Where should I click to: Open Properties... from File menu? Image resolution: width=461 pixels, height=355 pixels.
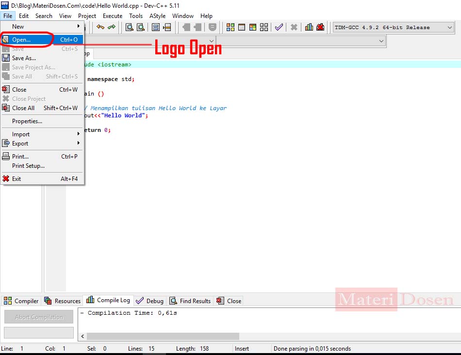[x=42, y=121]
